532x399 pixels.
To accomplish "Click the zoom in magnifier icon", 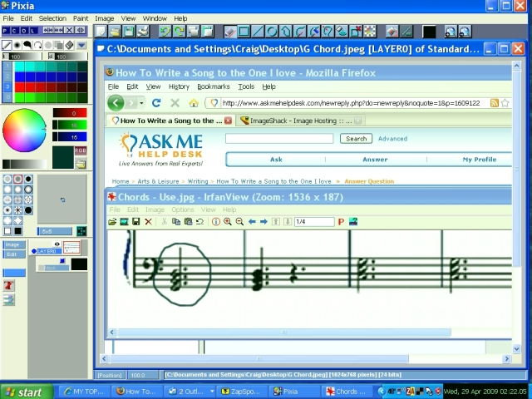I will pos(451,32).
